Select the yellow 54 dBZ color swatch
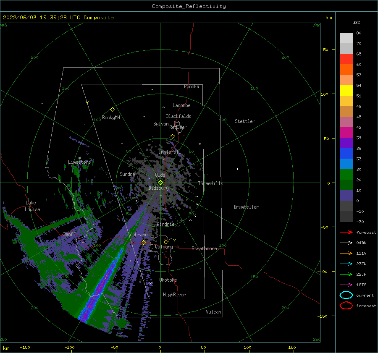 tap(346, 90)
